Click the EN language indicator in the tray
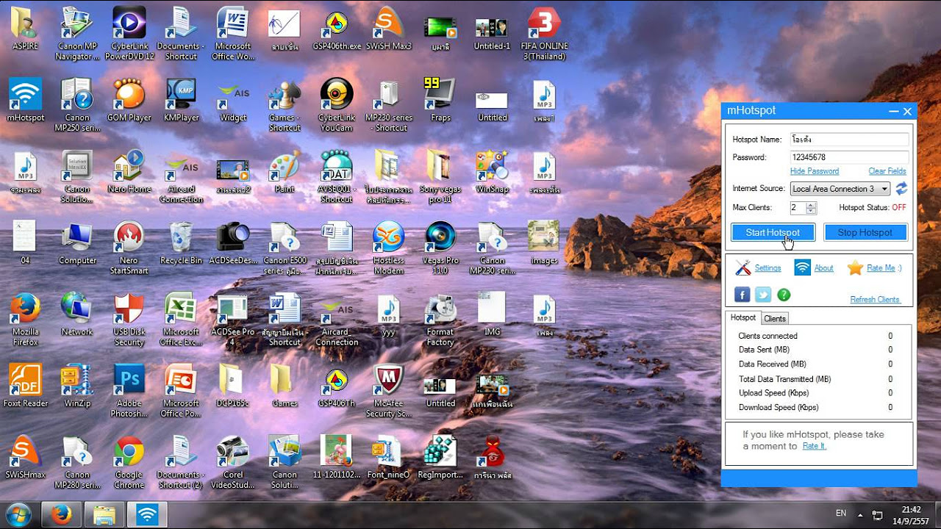Image resolution: width=941 pixels, height=529 pixels. (841, 514)
